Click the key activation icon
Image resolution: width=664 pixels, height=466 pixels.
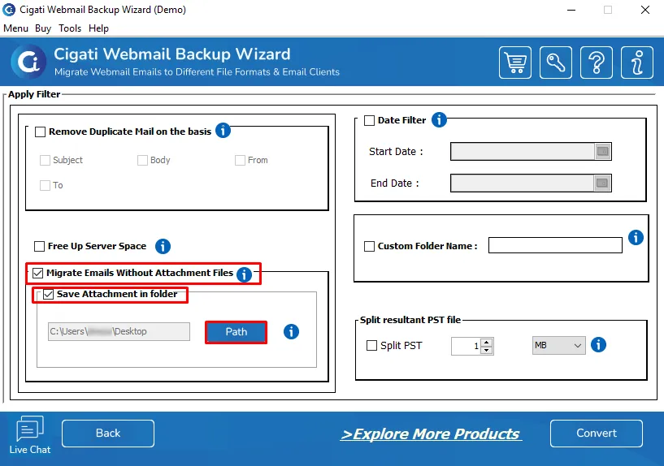click(556, 63)
